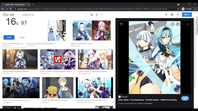The width and height of the screenshot is (198, 111).
Task: Go to previous image in preview panel
Action: point(183,24)
